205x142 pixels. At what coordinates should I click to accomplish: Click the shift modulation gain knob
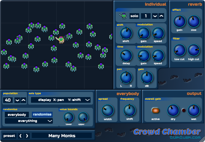pyautogui.click(x=144, y=33)
